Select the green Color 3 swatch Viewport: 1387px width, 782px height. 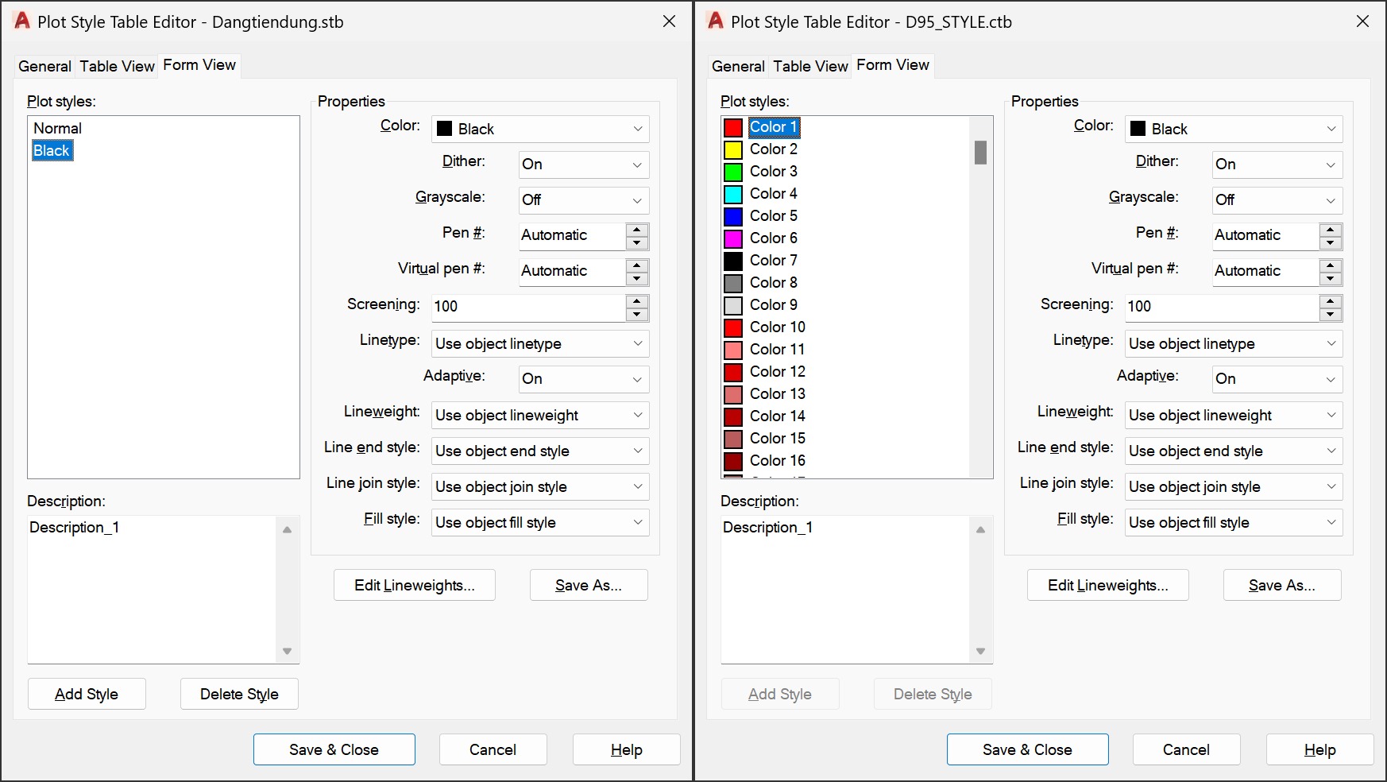pyautogui.click(x=733, y=172)
